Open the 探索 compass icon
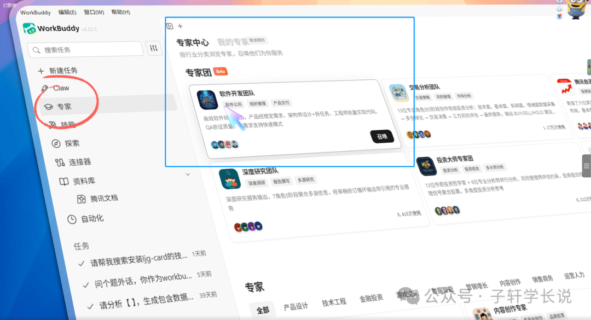 [x=56, y=144]
